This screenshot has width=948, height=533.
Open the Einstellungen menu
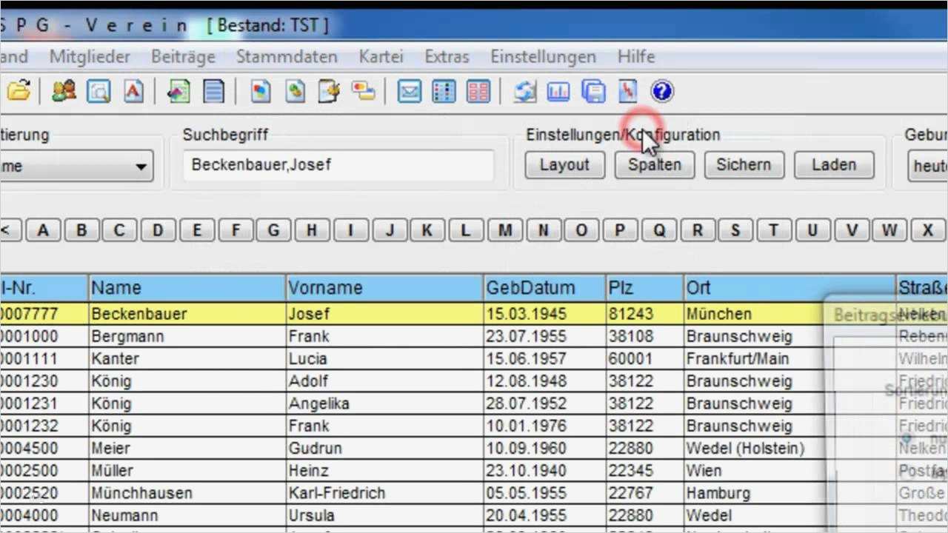(x=543, y=56)
